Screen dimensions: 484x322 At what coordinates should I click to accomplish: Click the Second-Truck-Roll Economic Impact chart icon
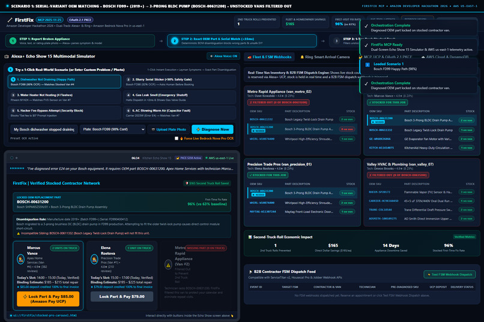click(x=250, y=237)
